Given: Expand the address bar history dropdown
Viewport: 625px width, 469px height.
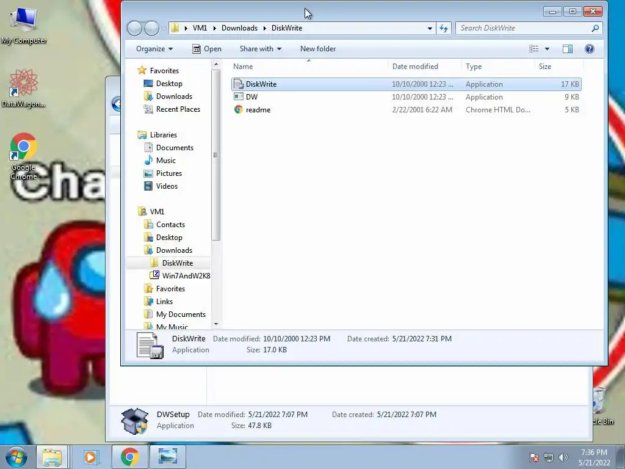Looking at the screenshot, I should [430, 28].
